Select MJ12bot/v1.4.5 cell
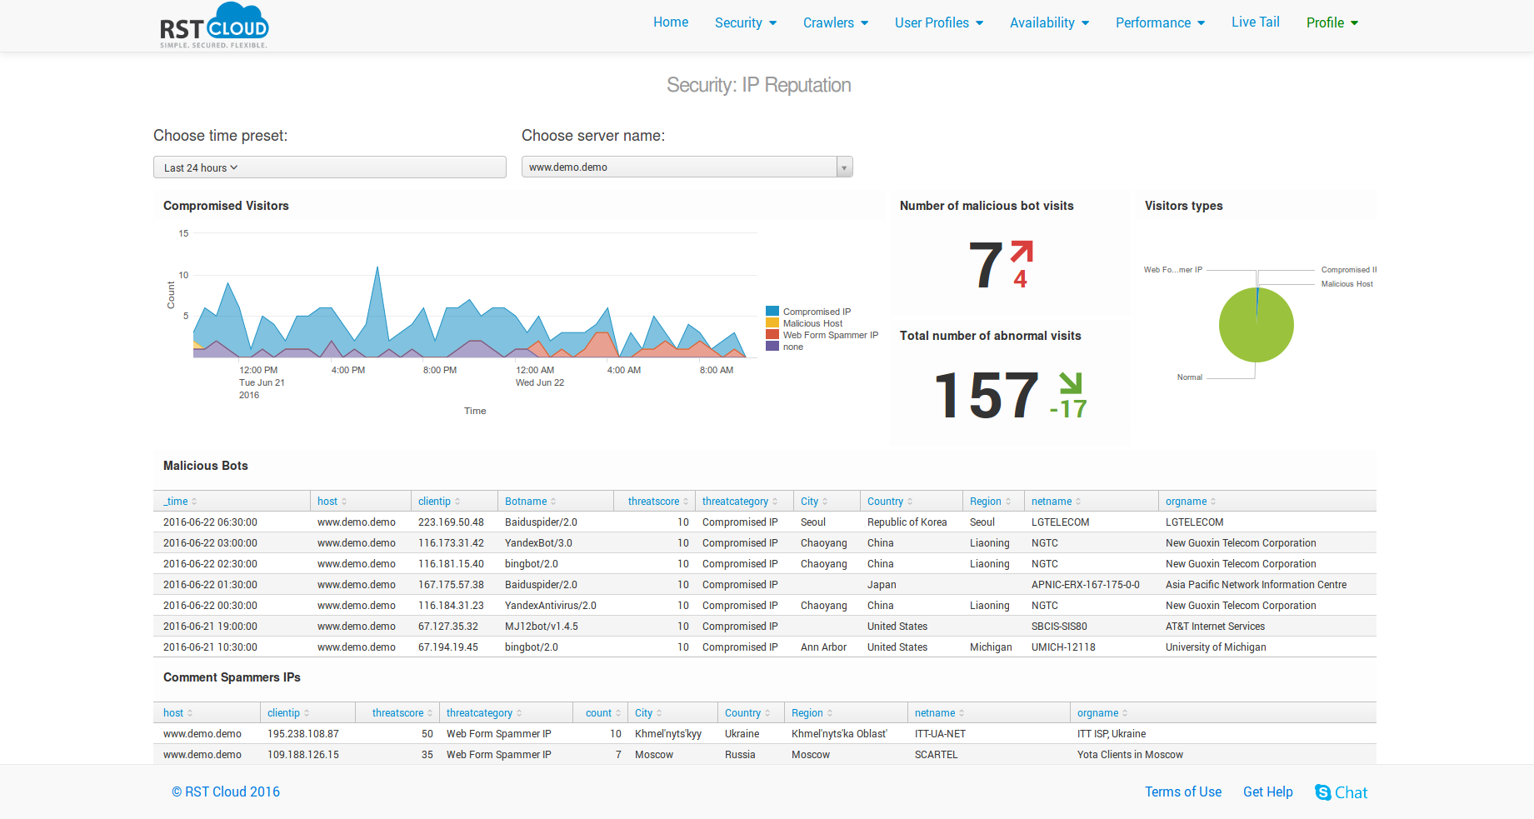 click(542, 627)
